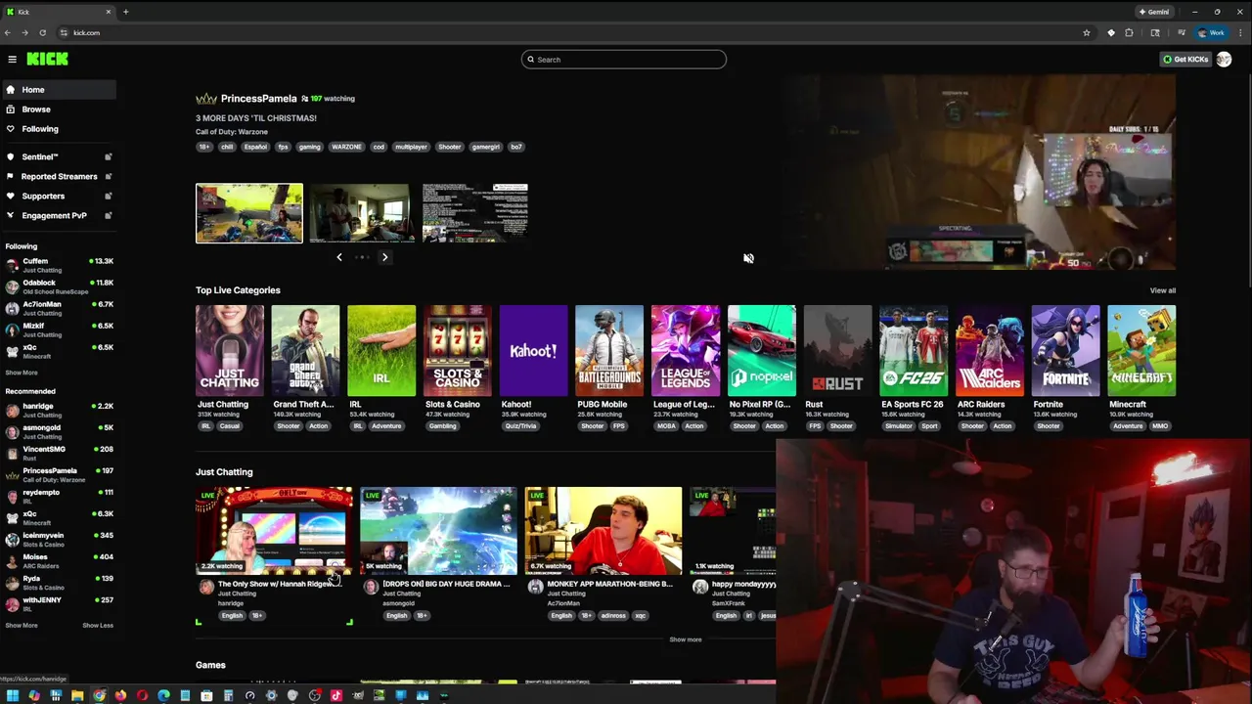The width and height of the screenshot is (1252, 704).
Task: Open hanridge in Recommended list
Action: (x=59, y=410)
